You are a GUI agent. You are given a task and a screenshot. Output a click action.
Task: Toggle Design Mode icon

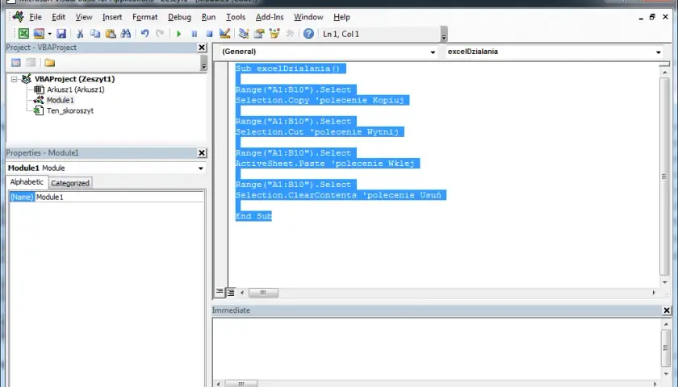tap(225, 34)
